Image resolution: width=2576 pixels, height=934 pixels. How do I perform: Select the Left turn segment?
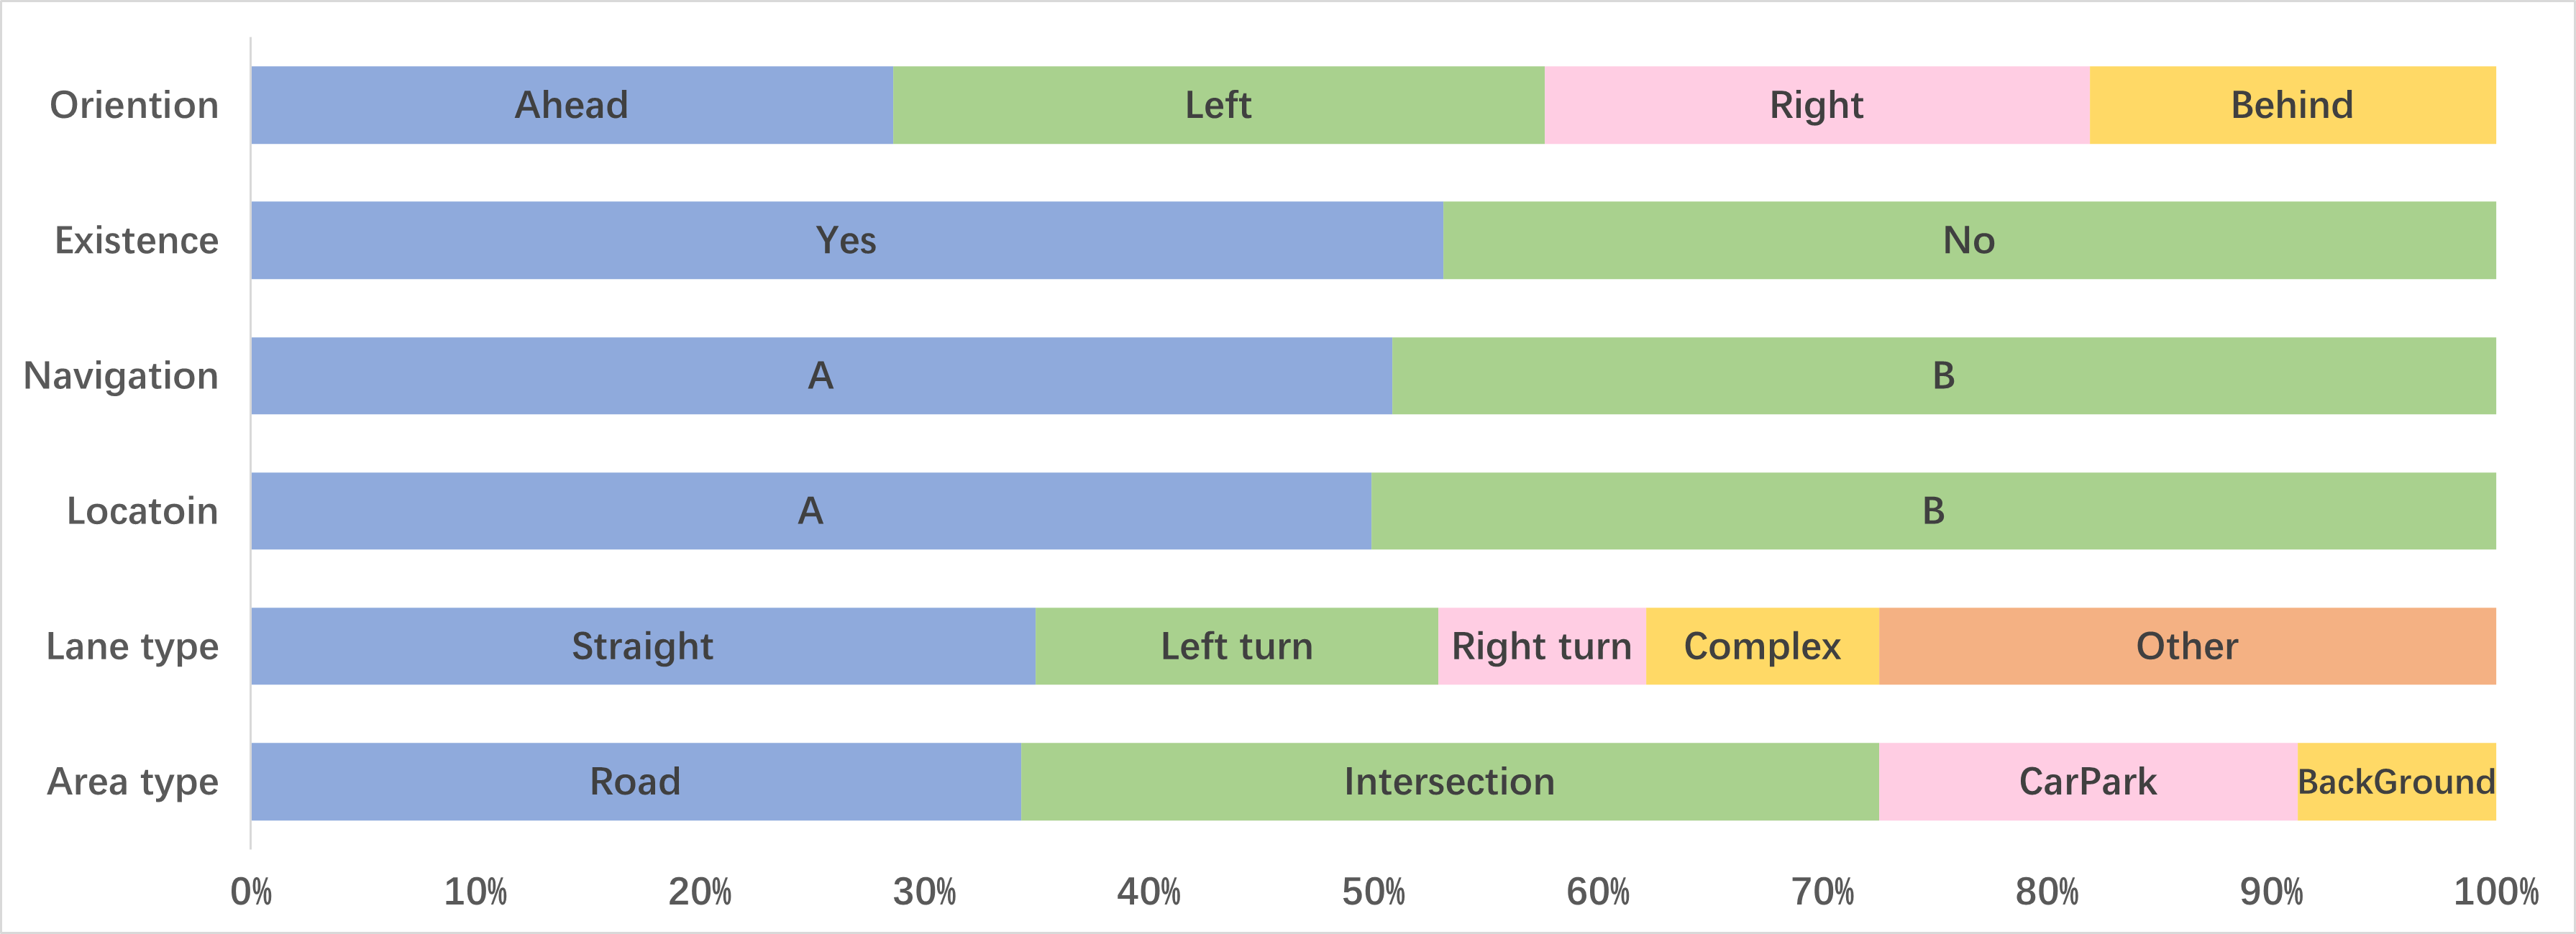tap(1236, 646)
